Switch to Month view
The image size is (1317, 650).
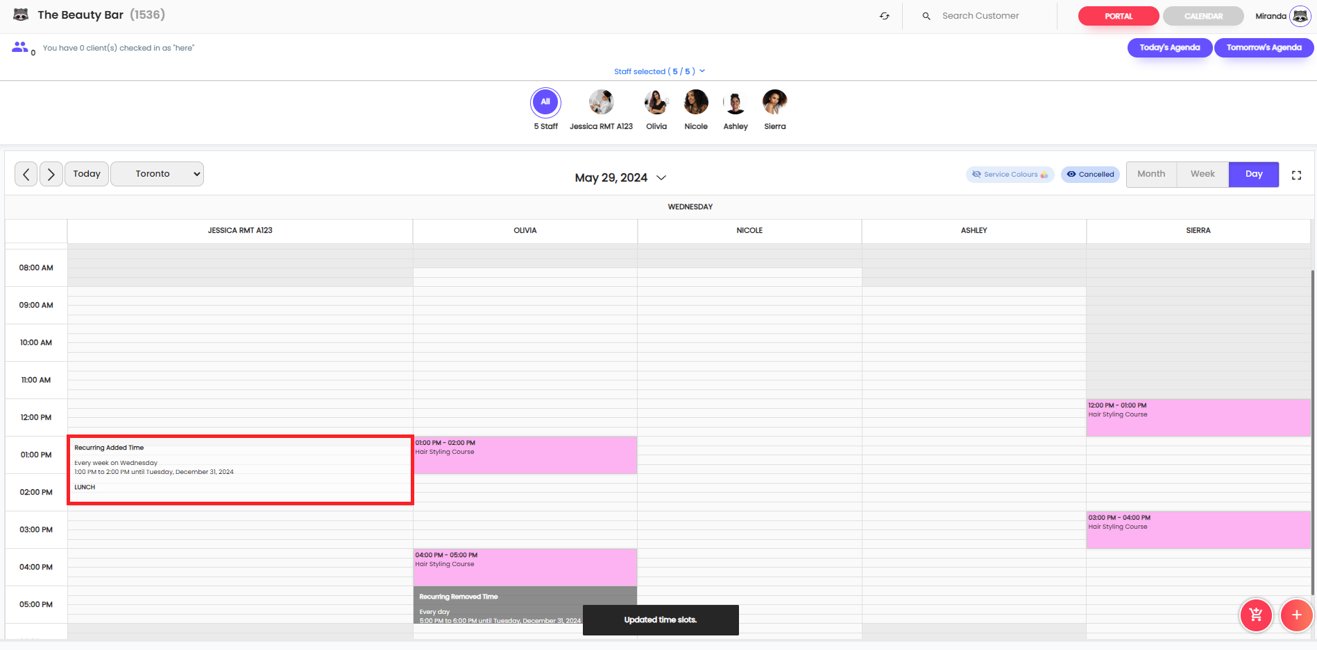(x=1151, y=174)
